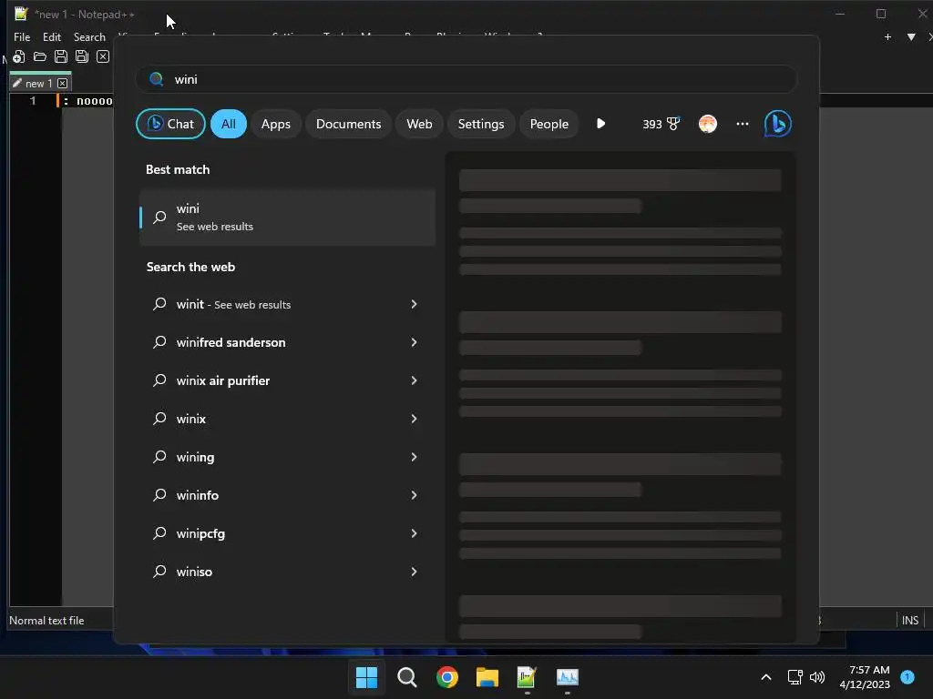Close the new 1 tab
933x699 pixels.
pyautogui.click(x=63, y=83)
